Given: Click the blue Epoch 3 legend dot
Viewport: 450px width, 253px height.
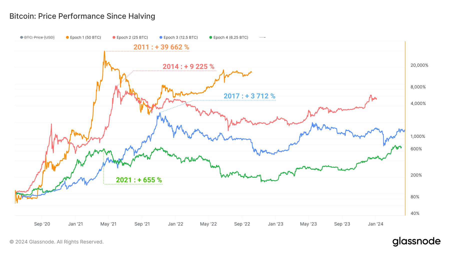Looking at the screenshot, I should [161, 37].
